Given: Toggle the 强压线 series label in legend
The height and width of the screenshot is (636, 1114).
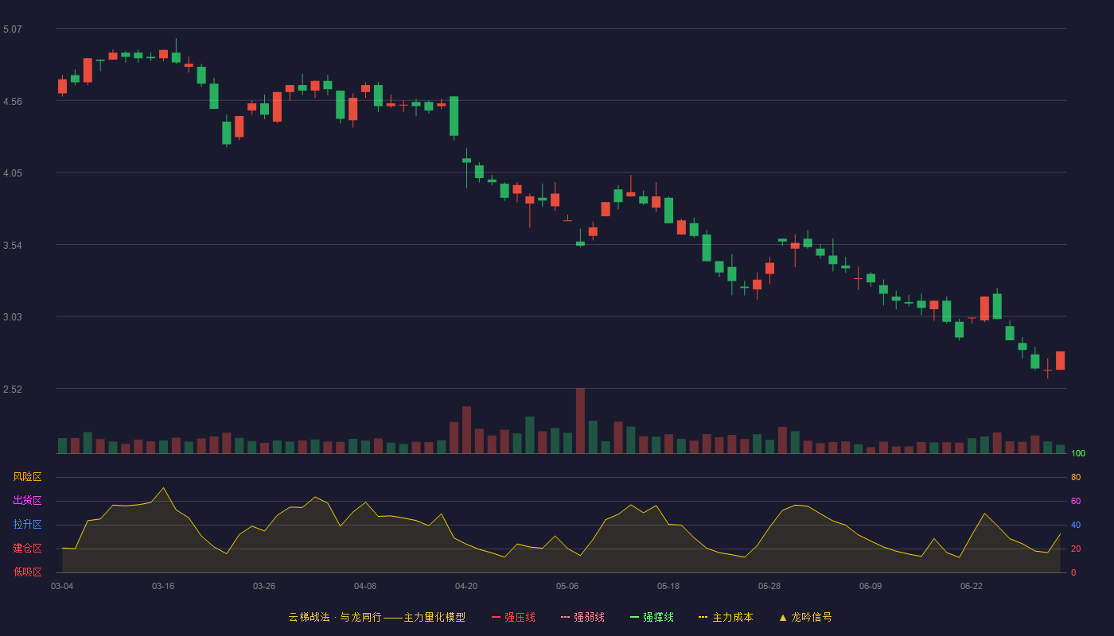Looking at the screenshot, I should [x=520, y=617].
